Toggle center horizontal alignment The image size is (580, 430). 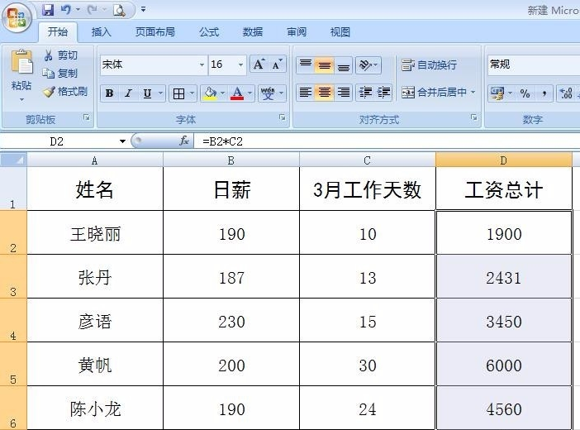point(325,92)
